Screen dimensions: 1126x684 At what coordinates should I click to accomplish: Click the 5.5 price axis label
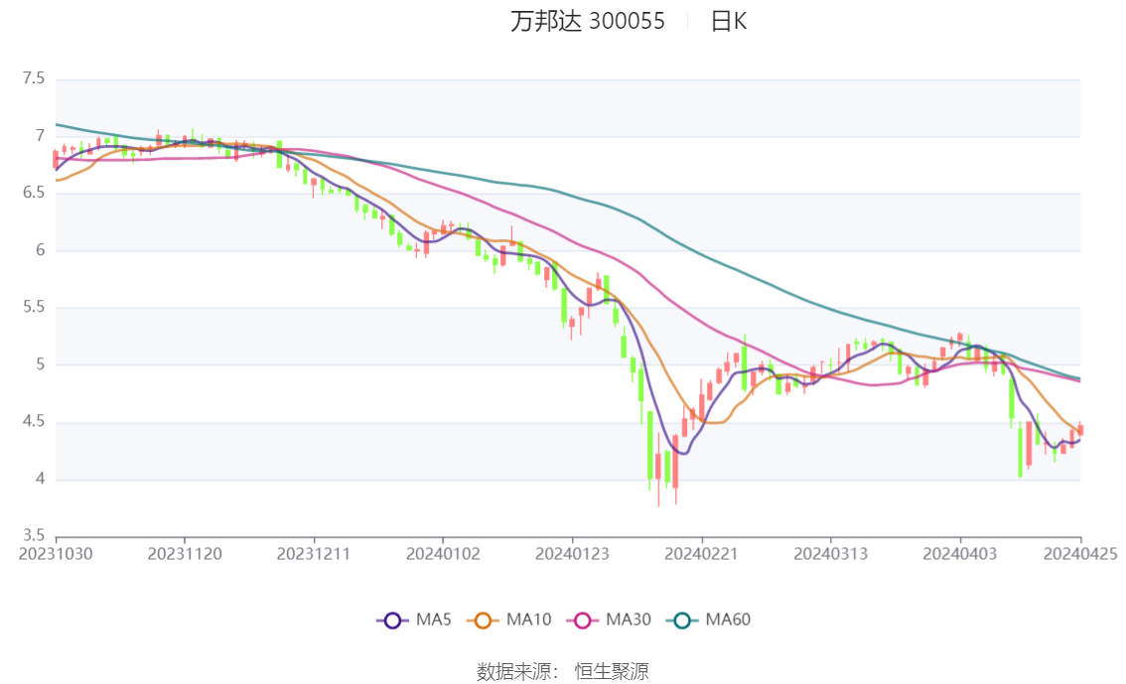coord(34,307)
